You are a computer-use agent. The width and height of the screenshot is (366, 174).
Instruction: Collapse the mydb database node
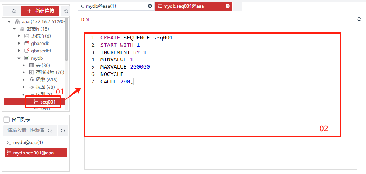(19, 58)
